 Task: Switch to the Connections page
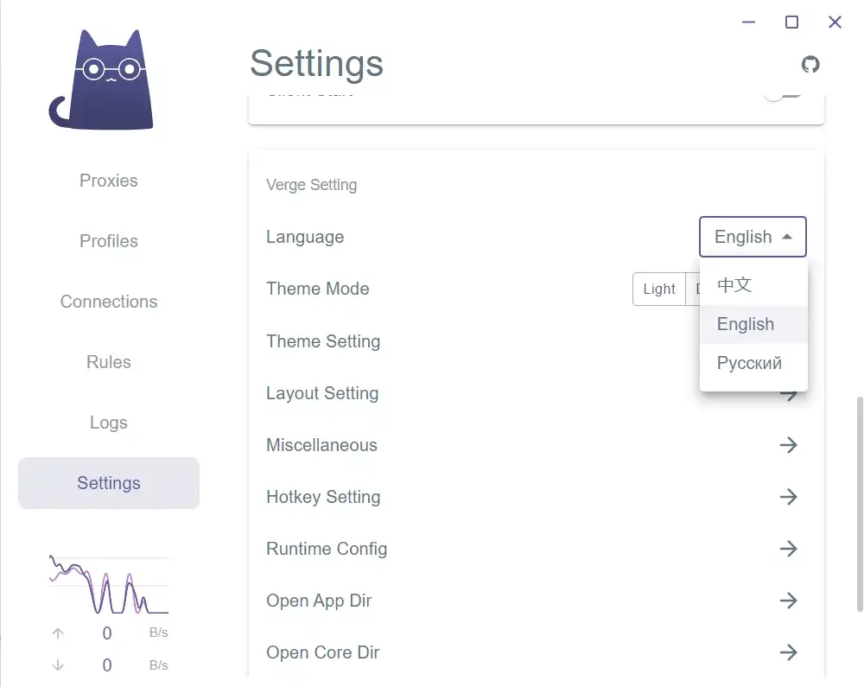tap(109, 302)
